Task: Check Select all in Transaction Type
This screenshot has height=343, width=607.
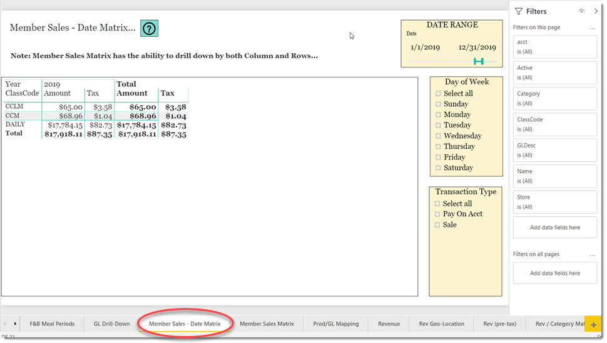Action: click(x=437, y=204)
